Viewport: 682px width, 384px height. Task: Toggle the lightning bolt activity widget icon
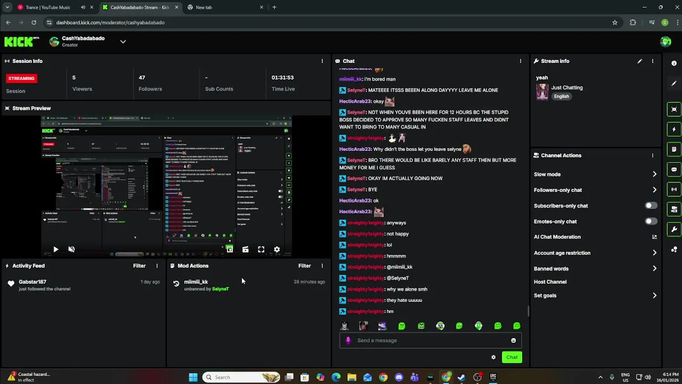[674, 130]
